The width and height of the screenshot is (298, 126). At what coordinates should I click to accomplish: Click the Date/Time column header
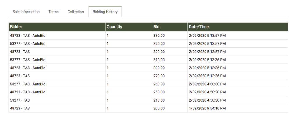coord(199,27)
